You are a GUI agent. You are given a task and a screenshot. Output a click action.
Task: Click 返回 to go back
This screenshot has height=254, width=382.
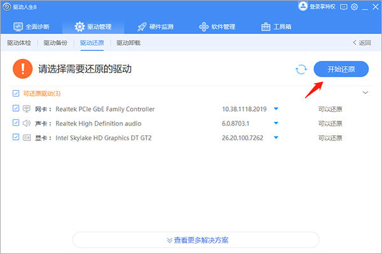tap(362, 43)
